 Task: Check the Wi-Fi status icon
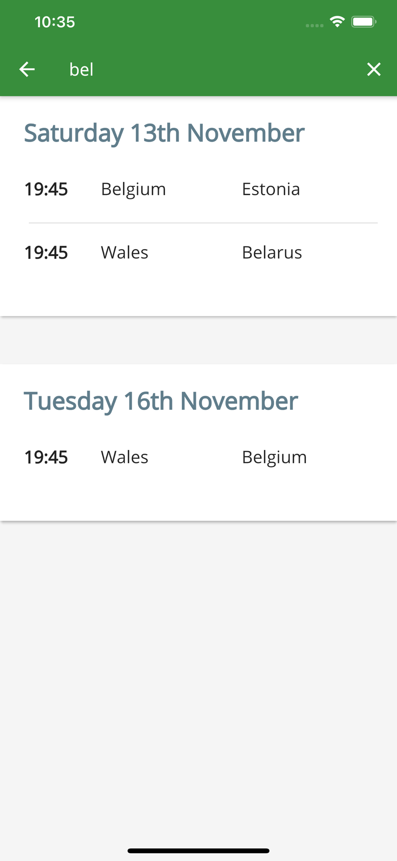point(337,22)
